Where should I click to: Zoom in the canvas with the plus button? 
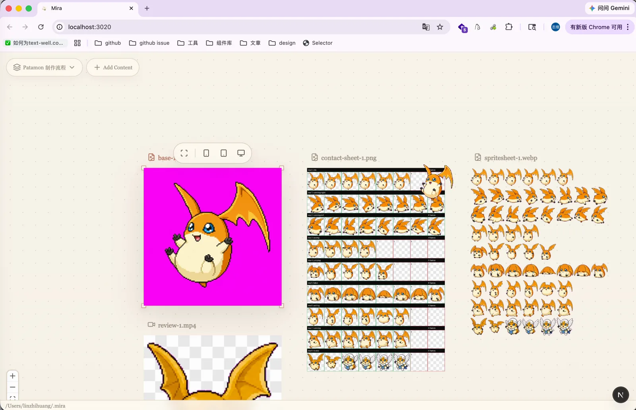(x=13, y=376)
